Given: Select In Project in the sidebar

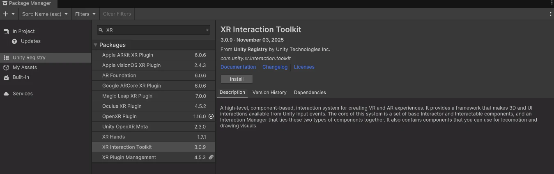Looking at the screenshot, I should tap(46, 31).
